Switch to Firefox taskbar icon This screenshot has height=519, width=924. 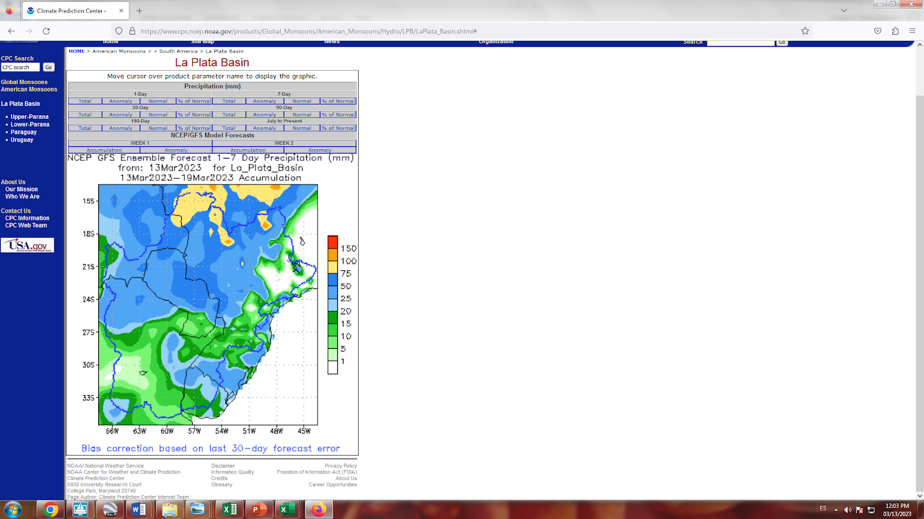318,510
